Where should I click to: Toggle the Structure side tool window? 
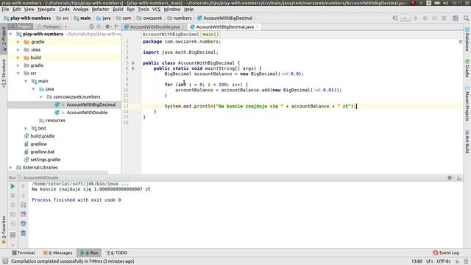tap(4, 73)
